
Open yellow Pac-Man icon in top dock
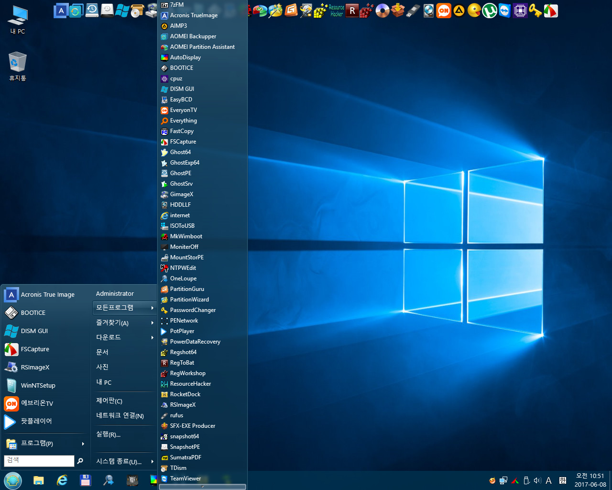[x=474, y=11]
